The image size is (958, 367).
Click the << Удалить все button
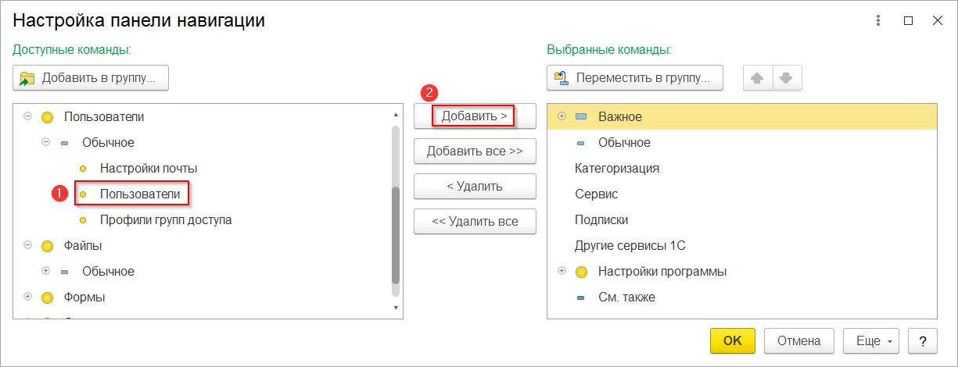(x=475, y=222)
